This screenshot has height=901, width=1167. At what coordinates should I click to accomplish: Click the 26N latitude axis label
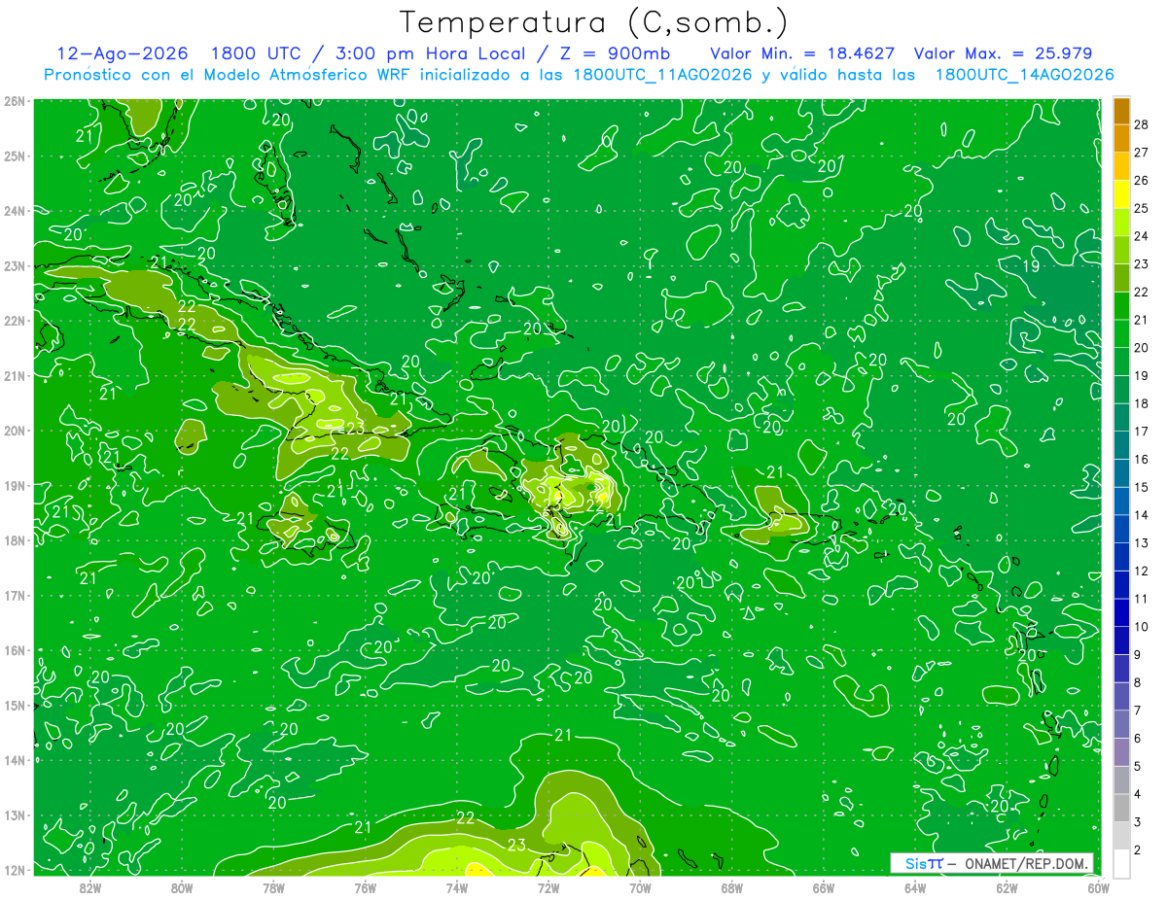(x=15, y=101)
